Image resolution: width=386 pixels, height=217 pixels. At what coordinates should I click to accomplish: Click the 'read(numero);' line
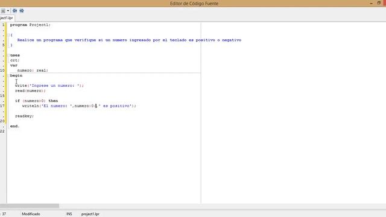point(30,91)
